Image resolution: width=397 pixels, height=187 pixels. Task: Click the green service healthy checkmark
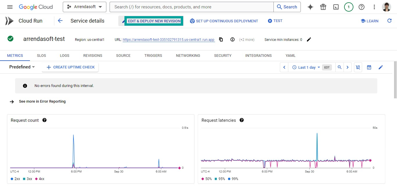(x=10, y=39)
